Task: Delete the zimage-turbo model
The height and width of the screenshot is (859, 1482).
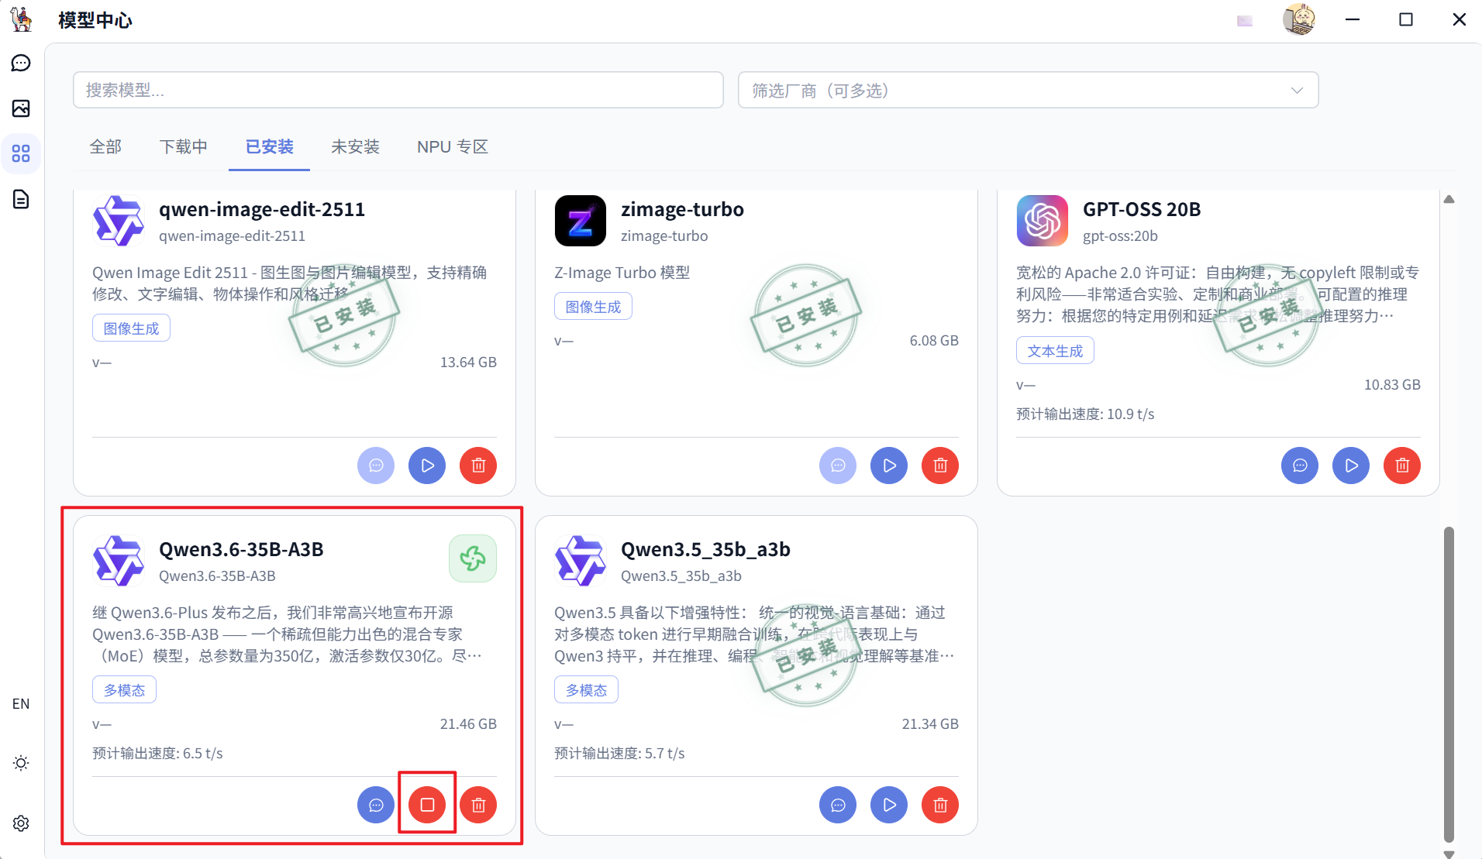Action: 940,466
